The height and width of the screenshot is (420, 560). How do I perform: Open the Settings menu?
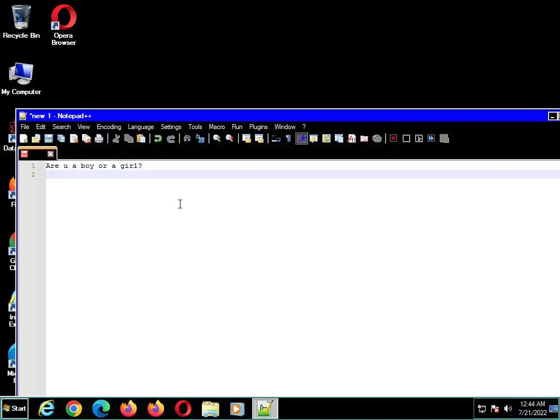pos(171,127)
